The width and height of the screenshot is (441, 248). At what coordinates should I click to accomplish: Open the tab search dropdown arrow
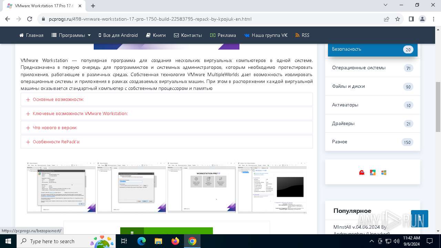[x=386, y=5]
